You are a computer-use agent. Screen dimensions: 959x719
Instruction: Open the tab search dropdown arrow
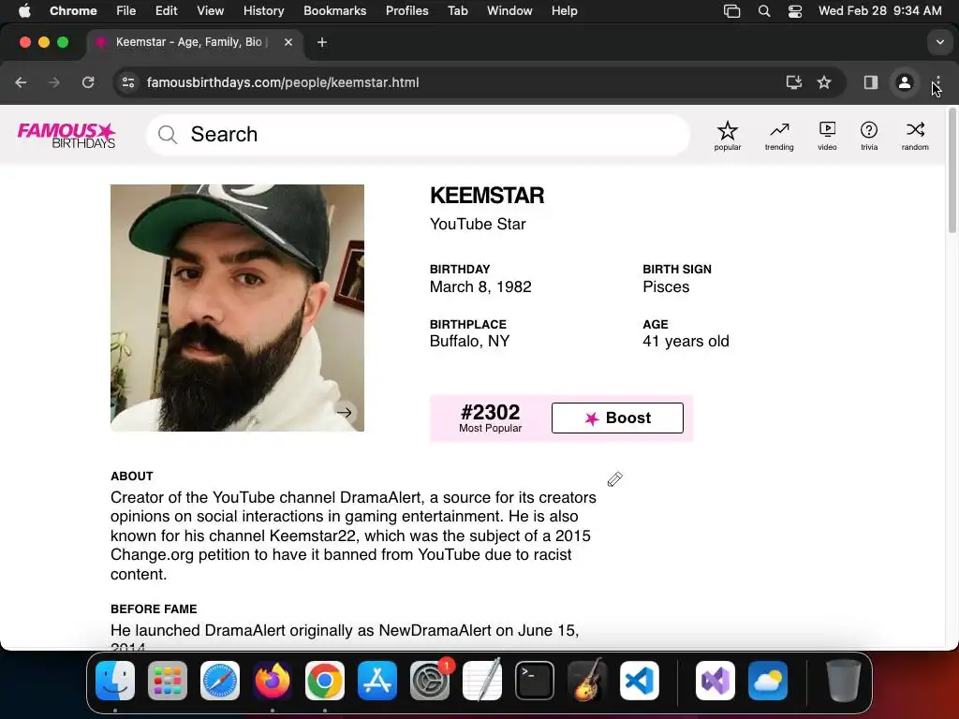click(x=940, y=42)
